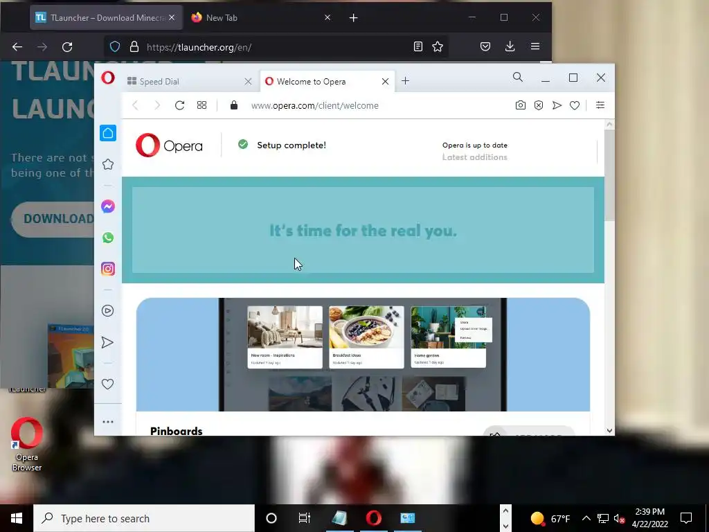Open Instagram in Opera sidebar

coord(107,269)
